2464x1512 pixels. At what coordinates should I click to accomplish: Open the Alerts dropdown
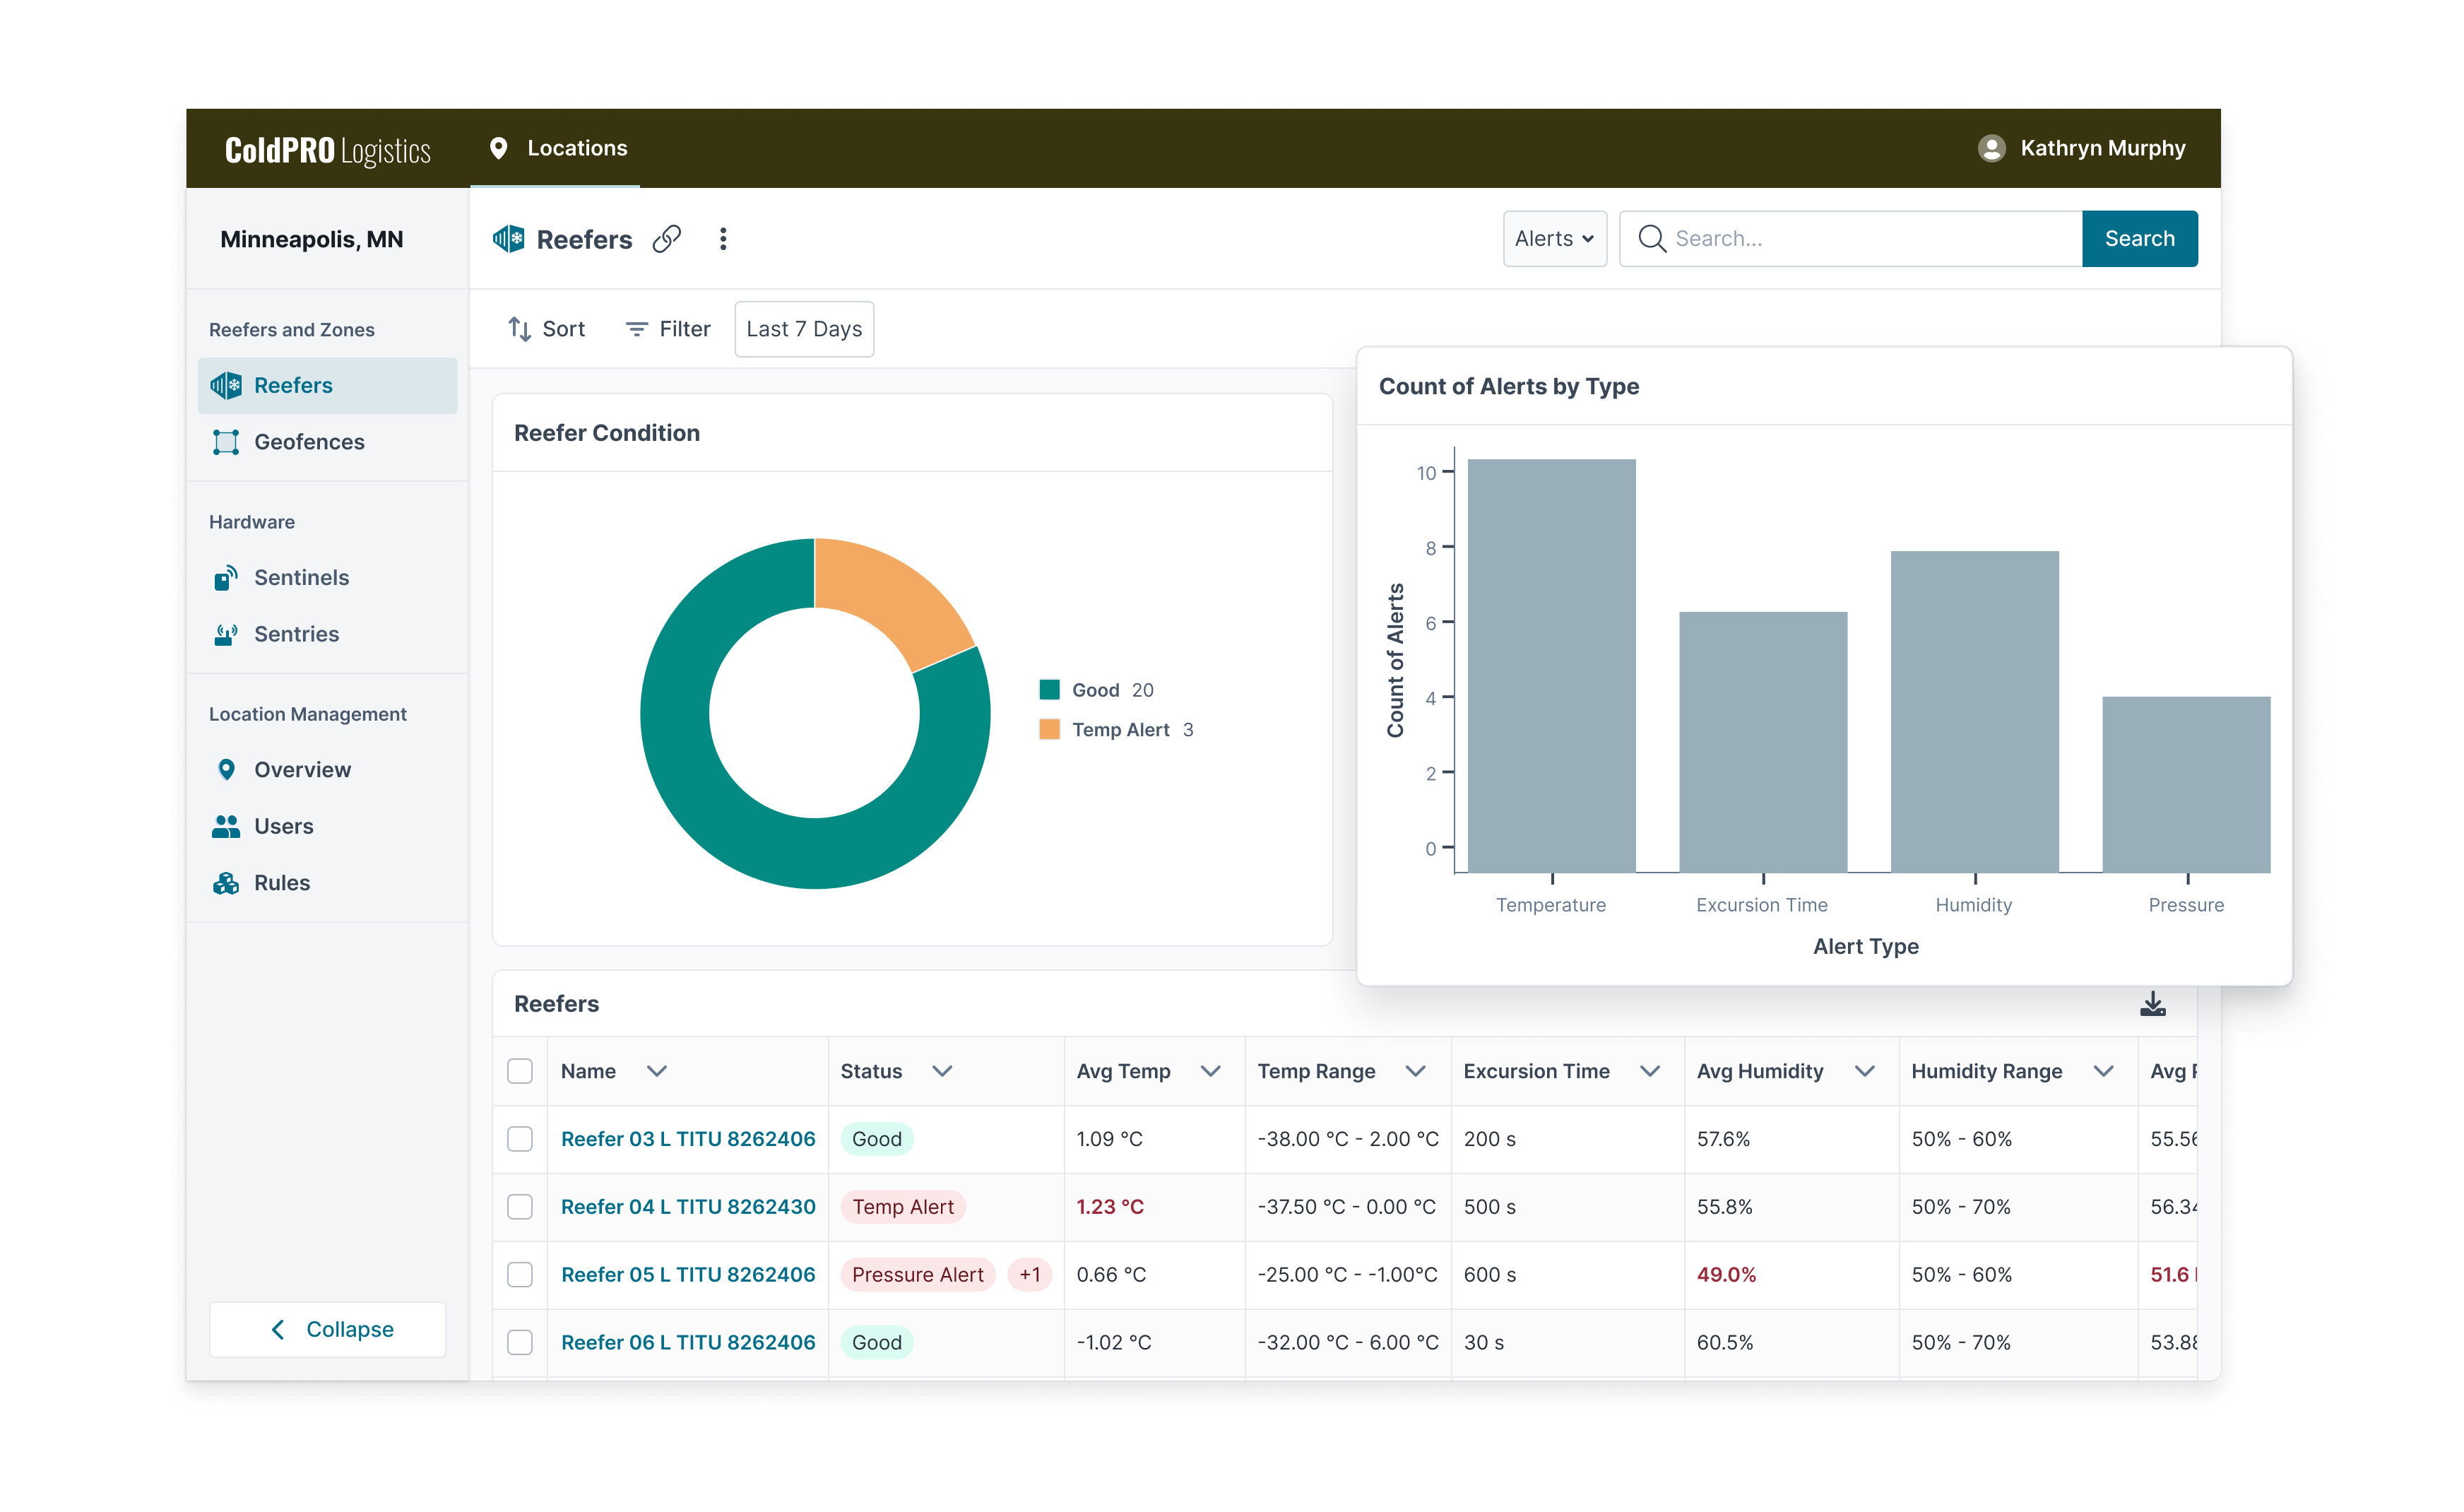click(1554, 238)
